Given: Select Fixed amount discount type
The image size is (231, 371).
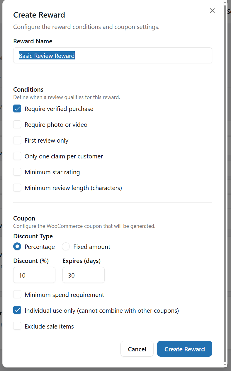Looking at the screenshot, I should (66, 247).
